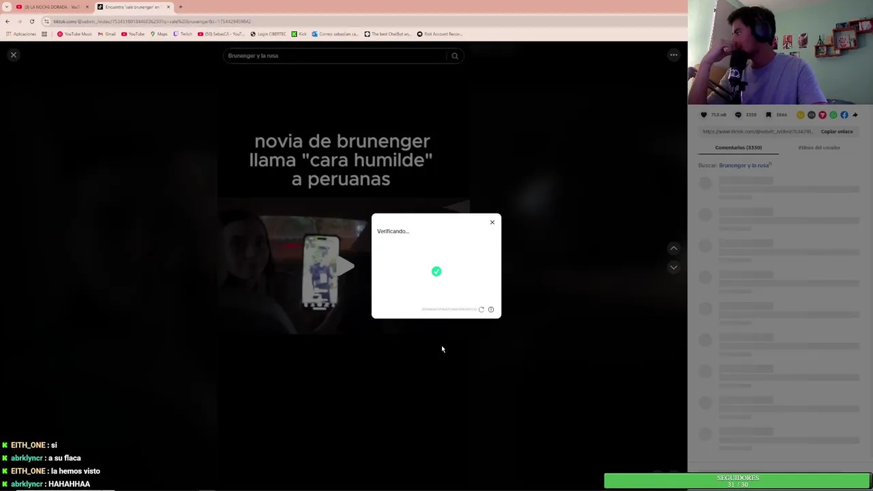Open 'Brunenger y la rusa' search link
873x491 pixels.
pos(744,165)
